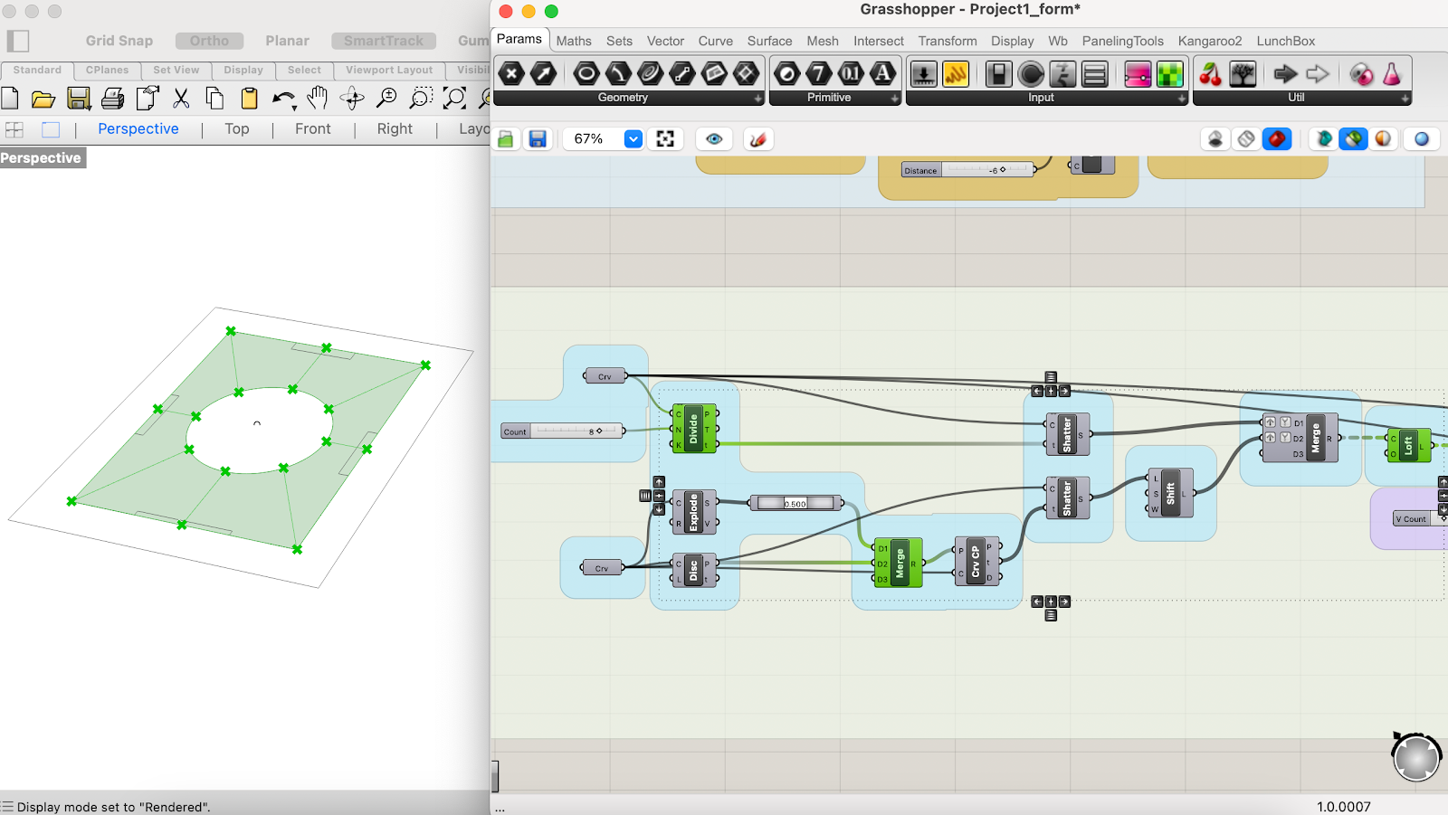Screen dimensions: 1448x815
Task: Select the Explode component on canvas
Action: (x=693, y=512)
